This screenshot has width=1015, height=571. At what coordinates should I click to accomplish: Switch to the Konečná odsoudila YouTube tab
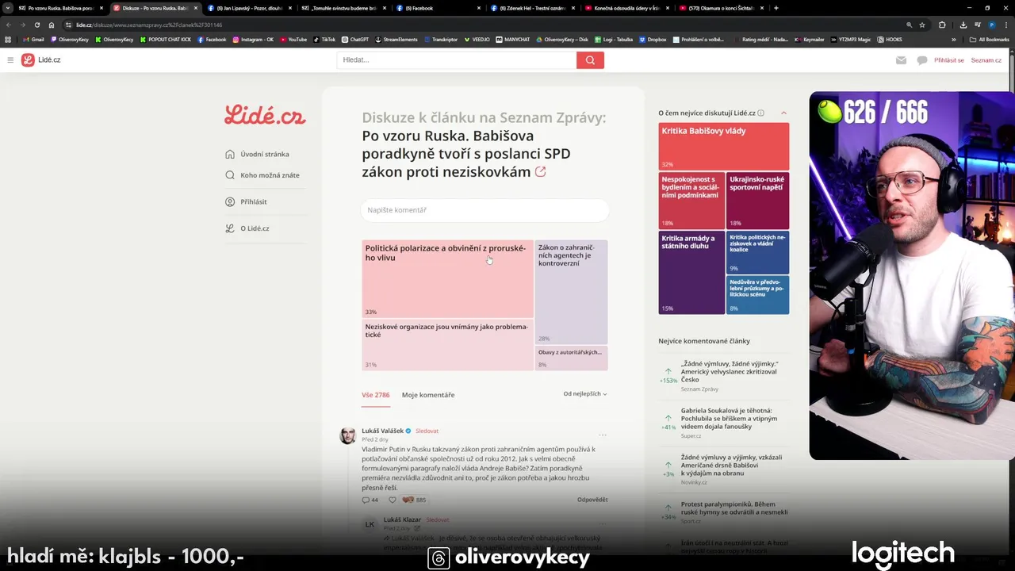coord(626,8)
